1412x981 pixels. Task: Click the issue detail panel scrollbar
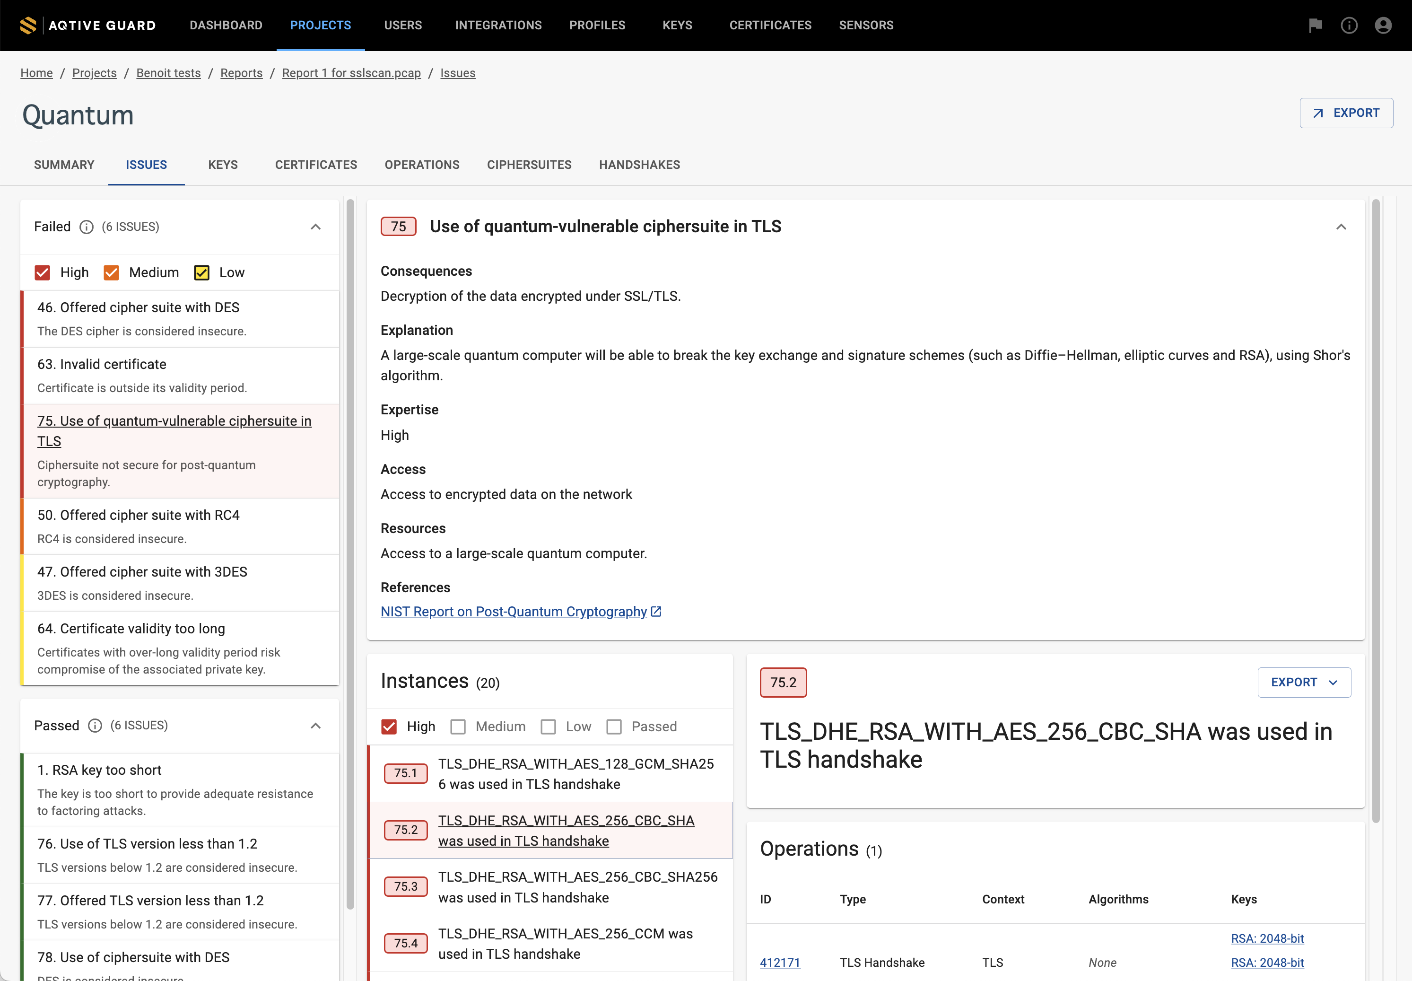(x=1376, y=510)
